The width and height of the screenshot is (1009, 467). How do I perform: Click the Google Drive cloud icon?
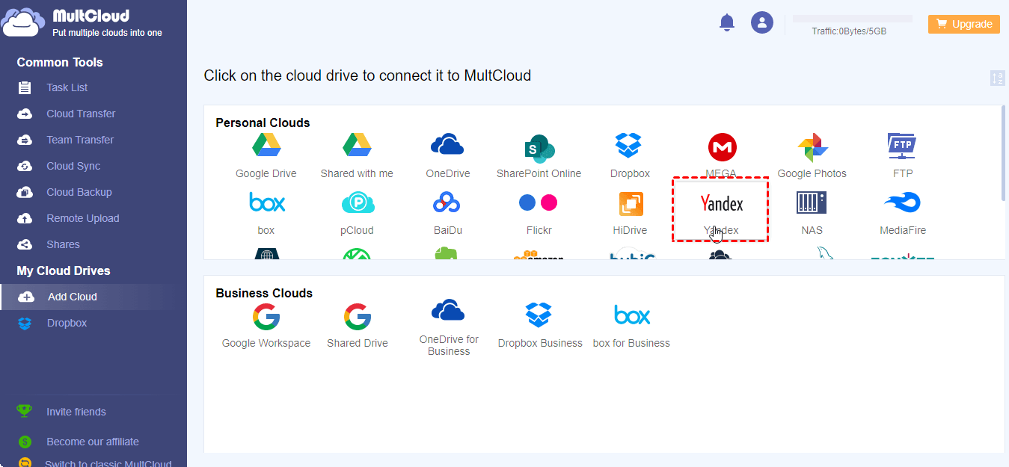[266, 146]
